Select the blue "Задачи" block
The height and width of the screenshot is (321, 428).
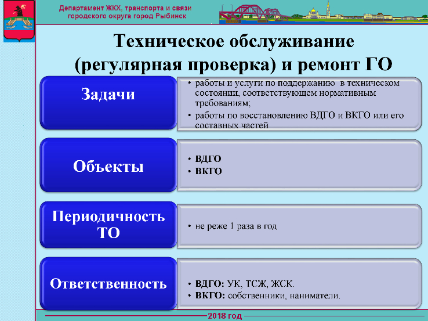(108, 103)
